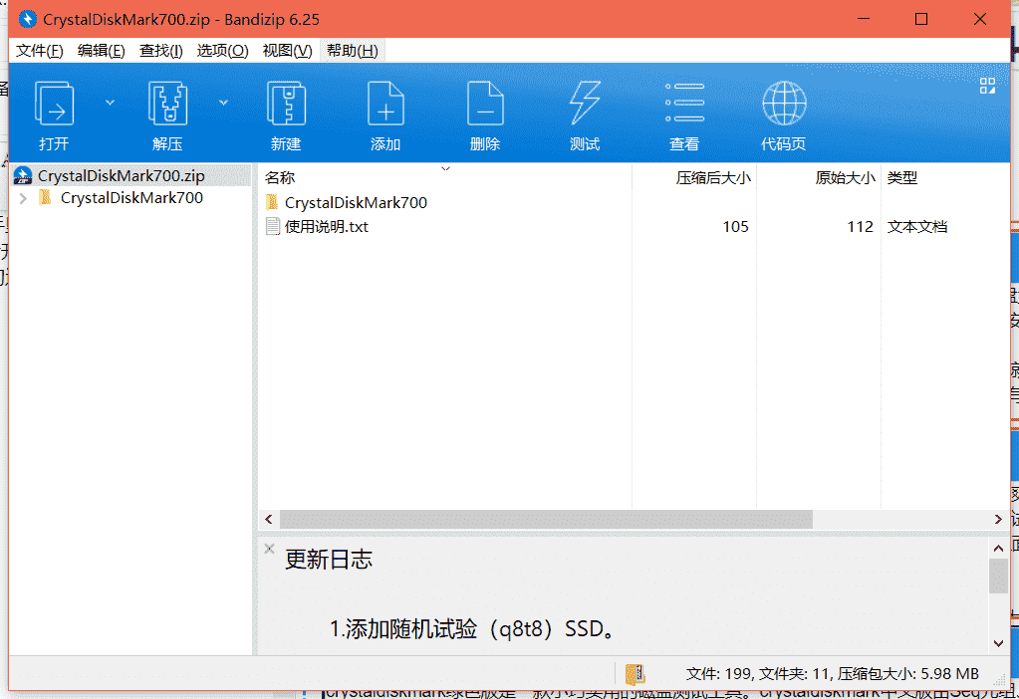This screenshot has height=699, width=1019.
Task: Click horizontal scrollbar right arrow
Action: point(998,519)
